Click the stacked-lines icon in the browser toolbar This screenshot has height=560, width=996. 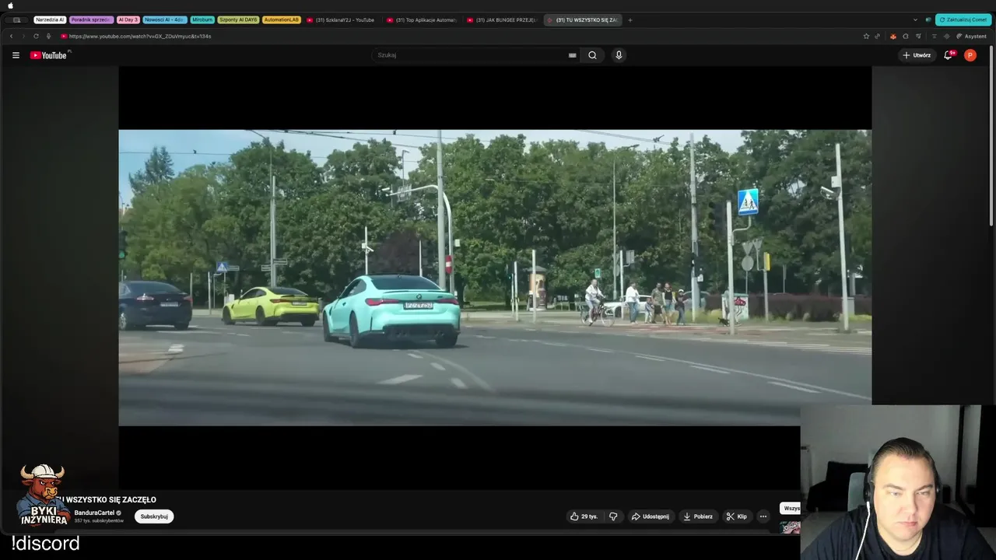934,37
